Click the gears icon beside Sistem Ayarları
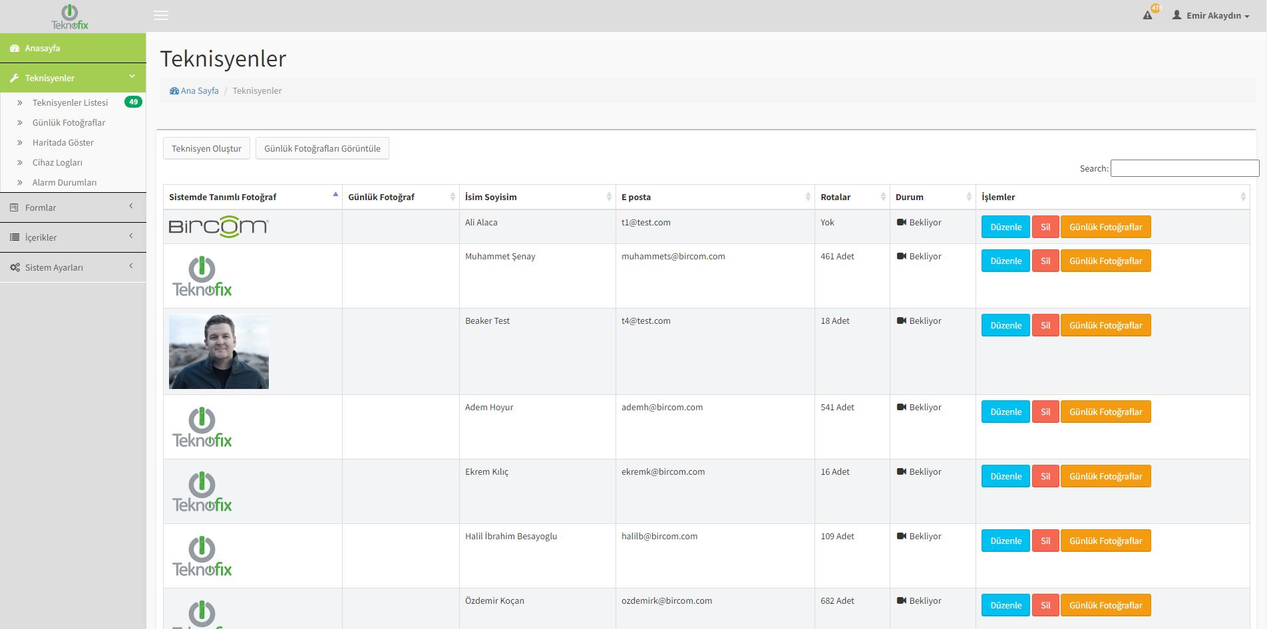The height and width of the screenshot is (629, 1267). (x=15, y=268)
